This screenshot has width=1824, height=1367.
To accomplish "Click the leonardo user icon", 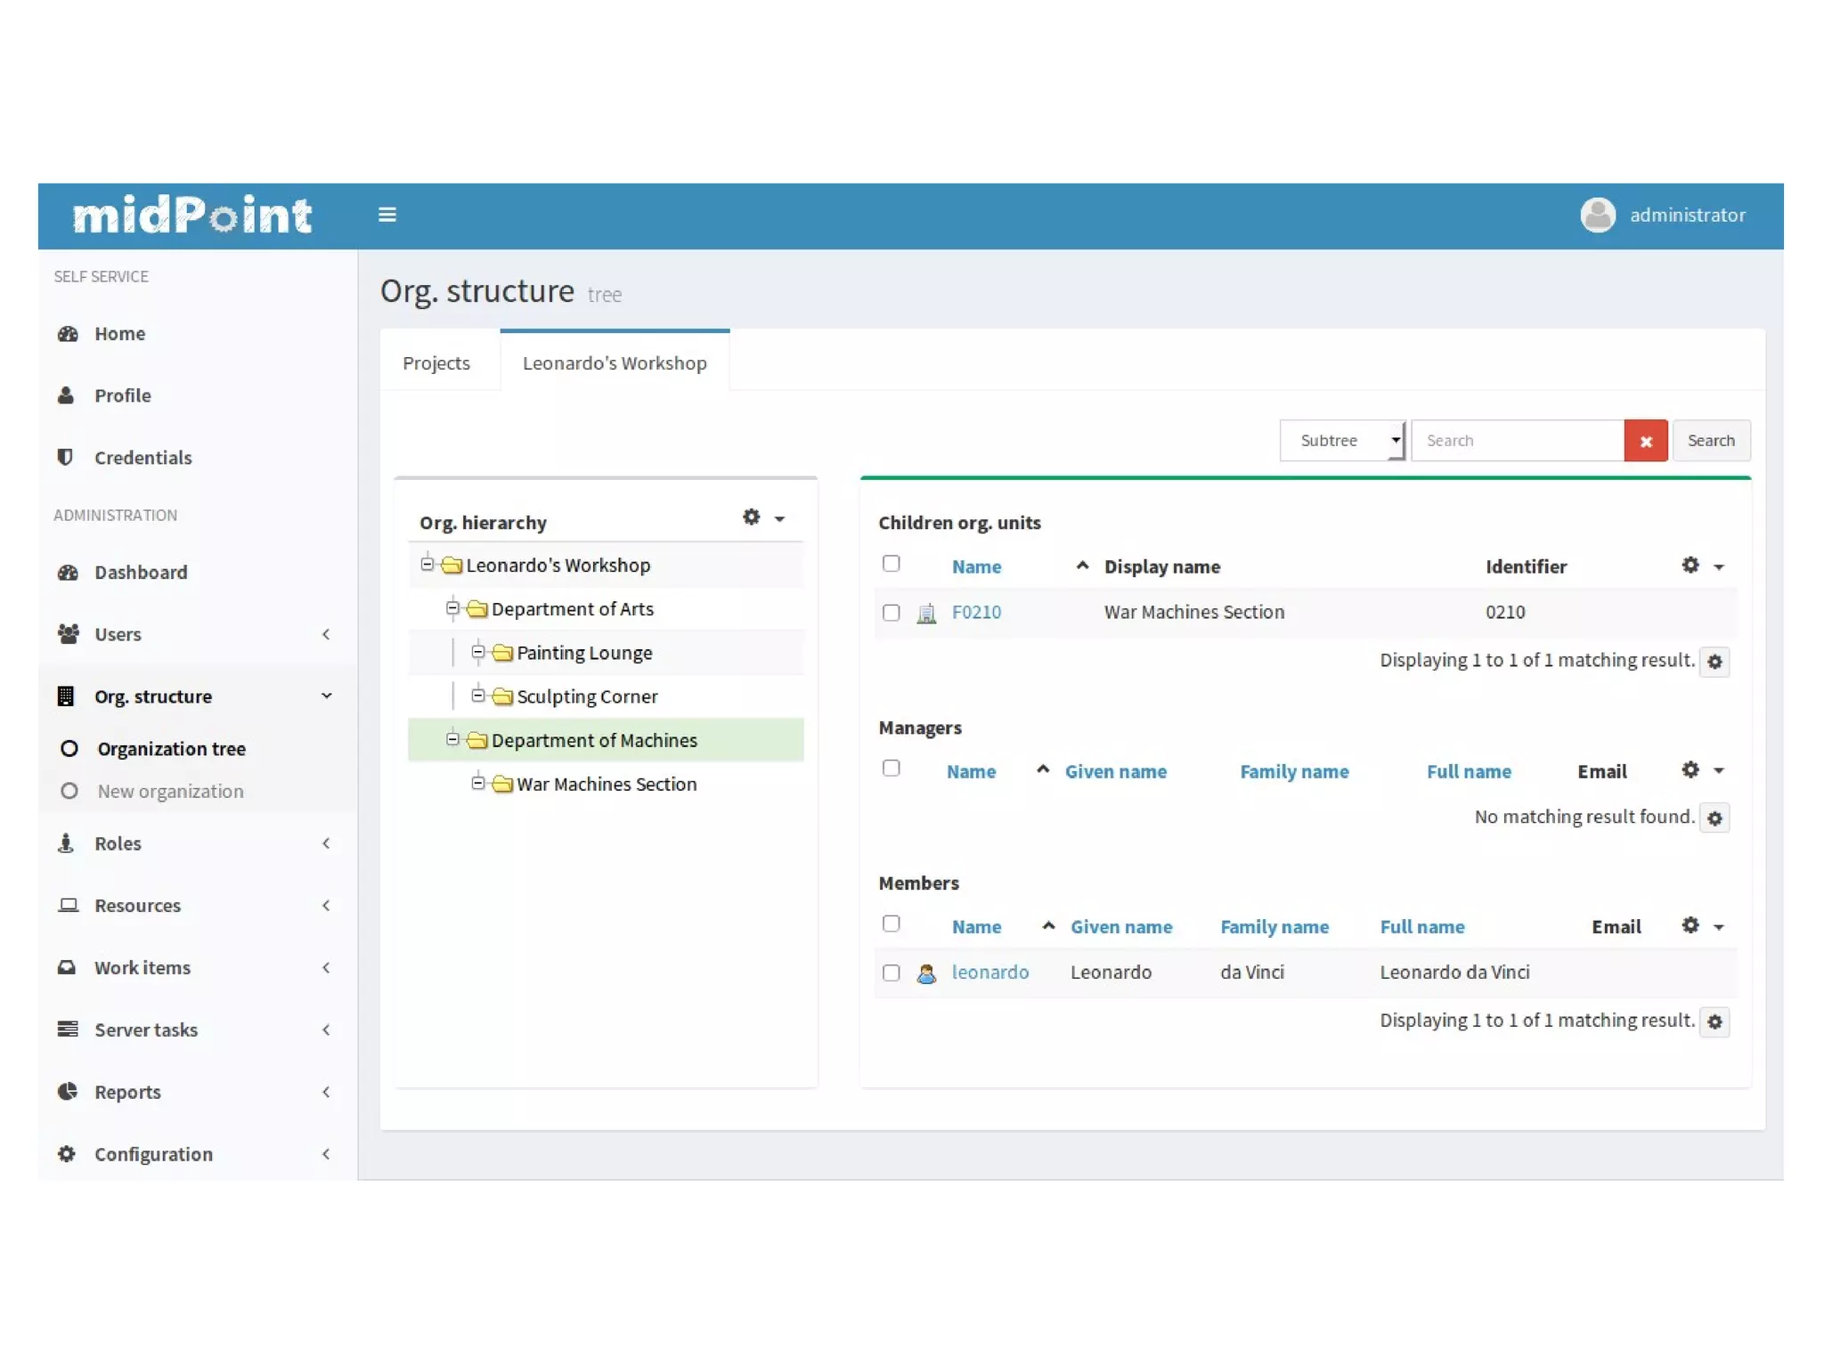I will tap(926, 972).
